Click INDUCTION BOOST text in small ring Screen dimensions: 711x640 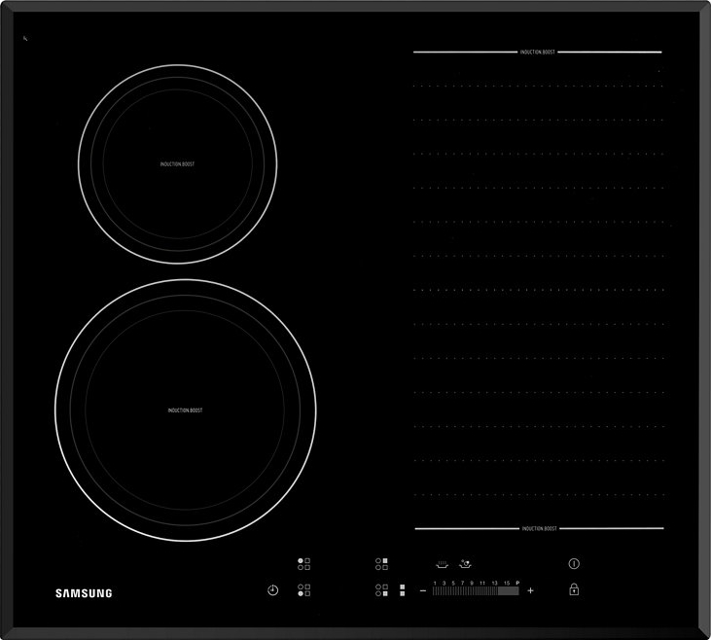click(x=177, y=164)
